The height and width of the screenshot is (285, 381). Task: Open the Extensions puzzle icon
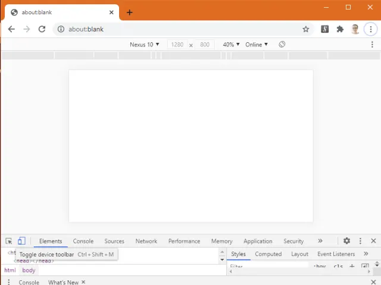pos(340,29)
